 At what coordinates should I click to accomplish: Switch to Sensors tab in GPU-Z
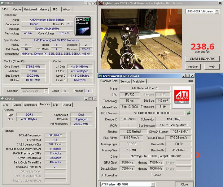coord(125,81)
